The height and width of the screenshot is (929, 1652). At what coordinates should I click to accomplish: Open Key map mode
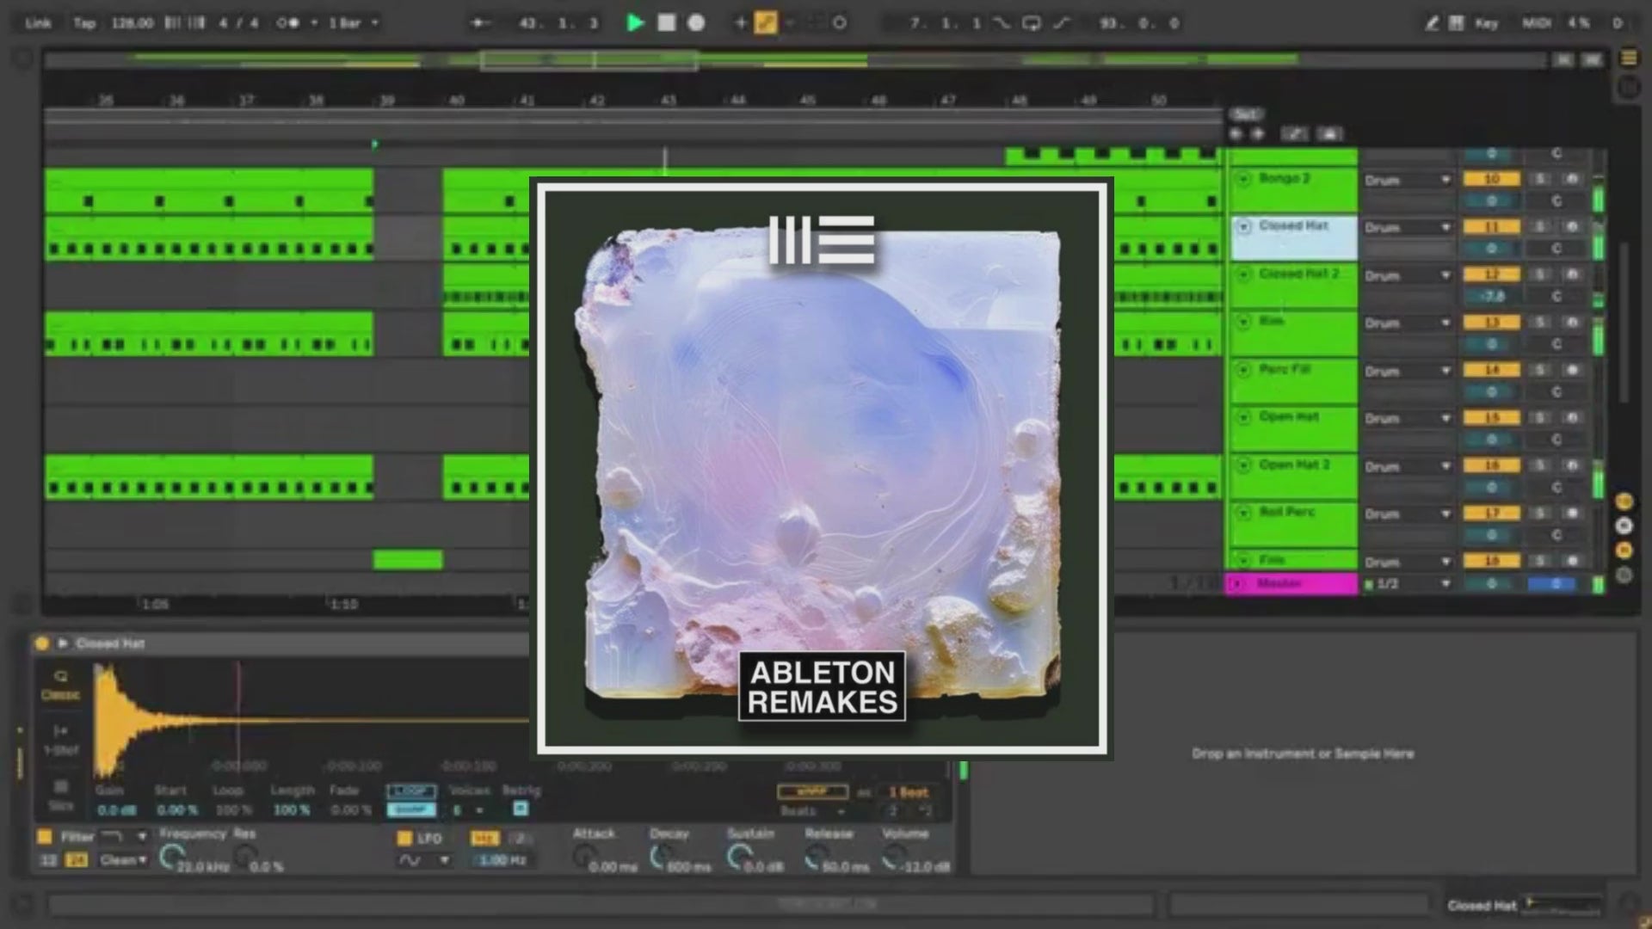[1486, 23]
